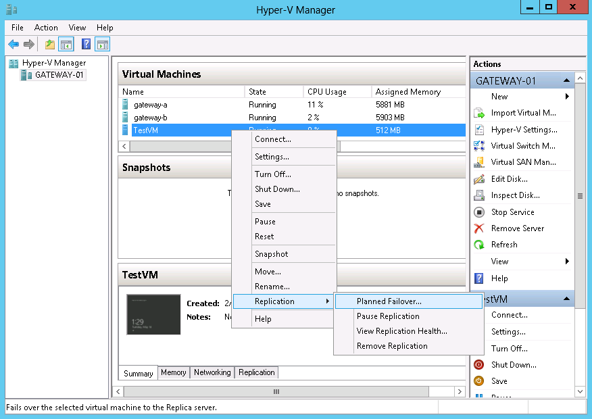Click the Stop Service icon
592x419 pixels.
479,212
